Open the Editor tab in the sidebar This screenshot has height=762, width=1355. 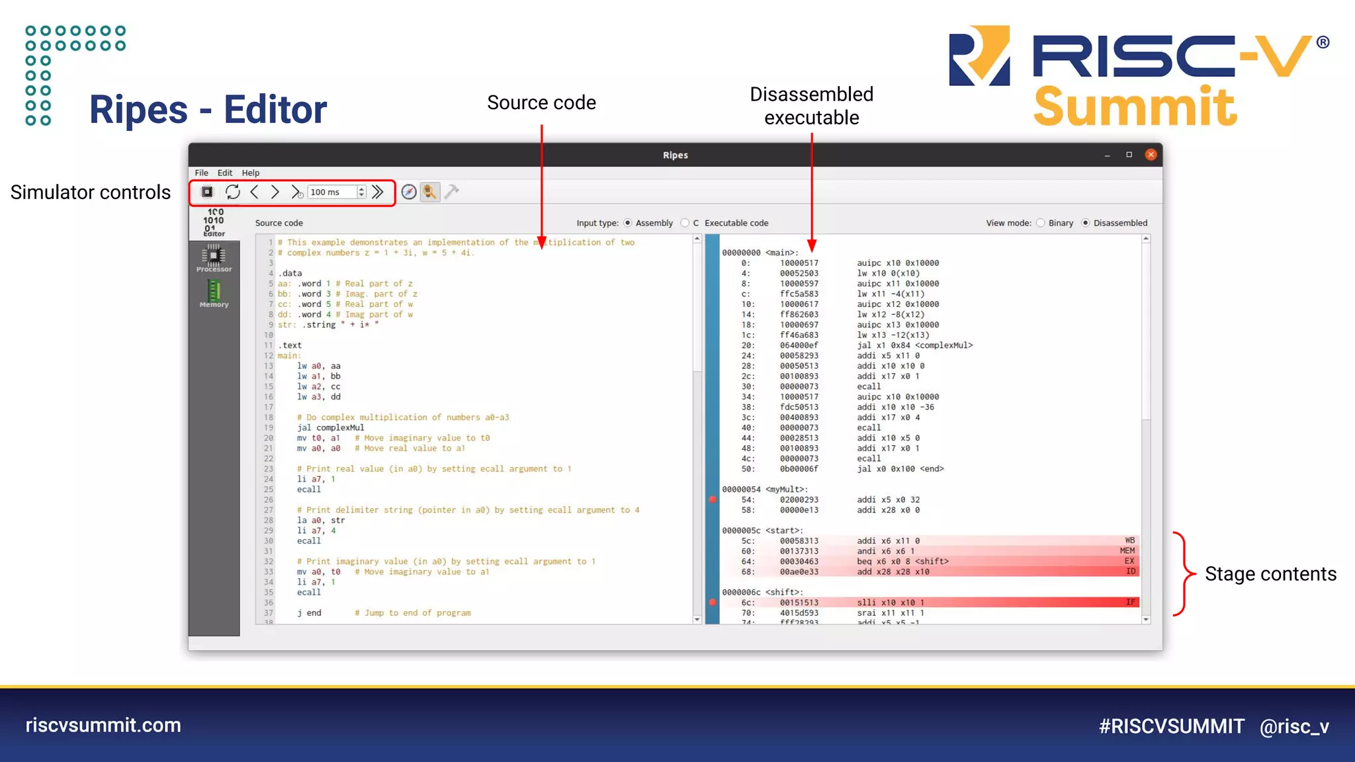point(214,223)
